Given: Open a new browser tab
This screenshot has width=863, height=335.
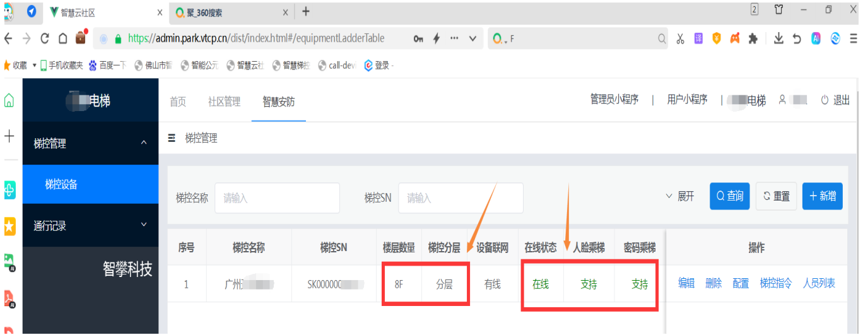Looking at the screenshot, I should (x=306, y=11).
